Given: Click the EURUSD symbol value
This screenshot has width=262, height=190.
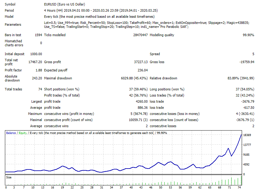Looking at the screenshot, I should click(65, 5).
